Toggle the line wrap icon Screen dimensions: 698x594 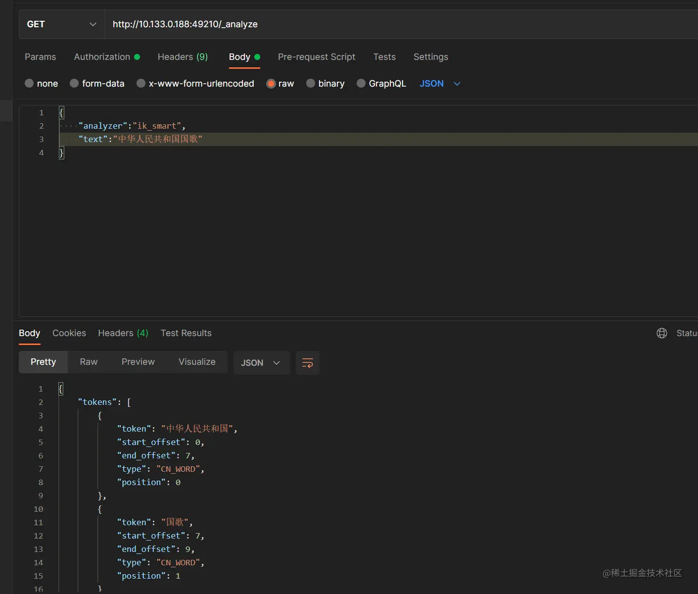click(308, 363)
